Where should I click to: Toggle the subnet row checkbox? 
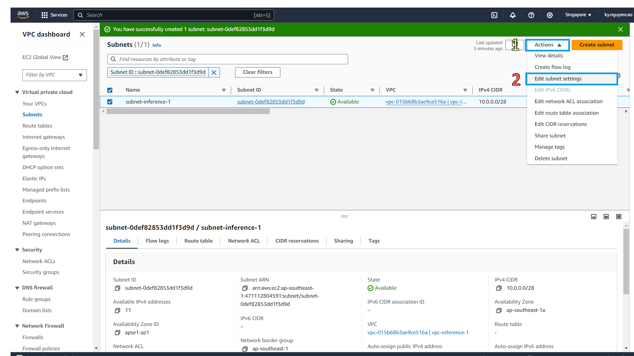[x=110, y=102]
